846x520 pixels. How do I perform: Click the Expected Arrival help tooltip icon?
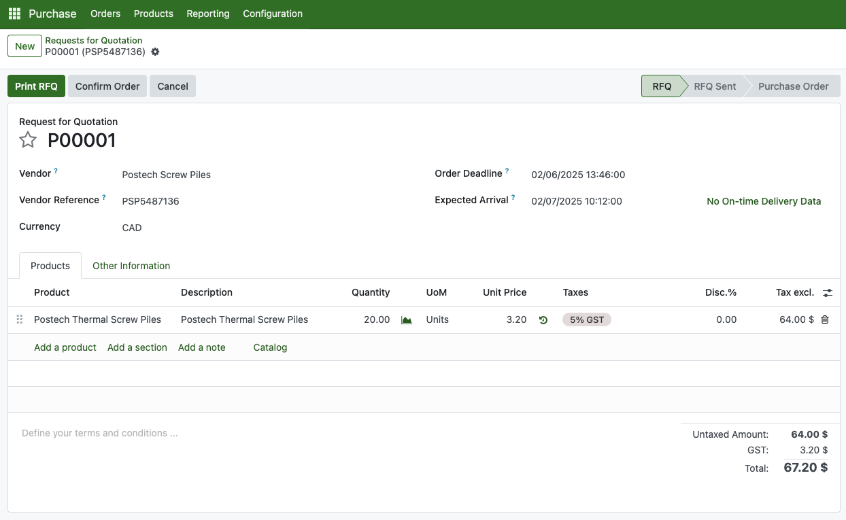point(513,198)
